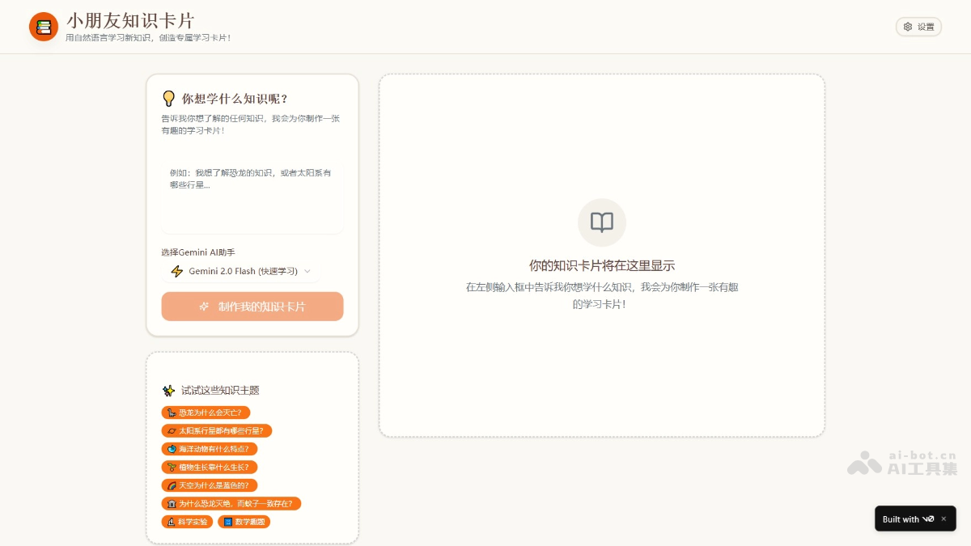Click the open book icon in preview area
The width and height of the screenshot is (971, 546).
601,222
